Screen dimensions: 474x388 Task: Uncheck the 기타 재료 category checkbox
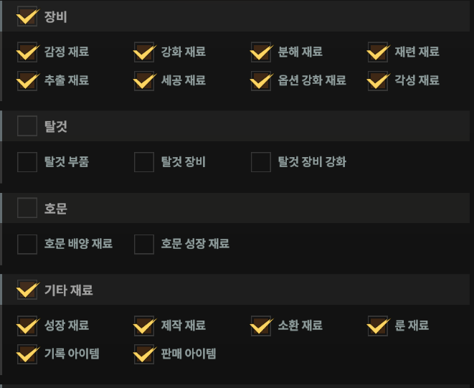point(27,290)
